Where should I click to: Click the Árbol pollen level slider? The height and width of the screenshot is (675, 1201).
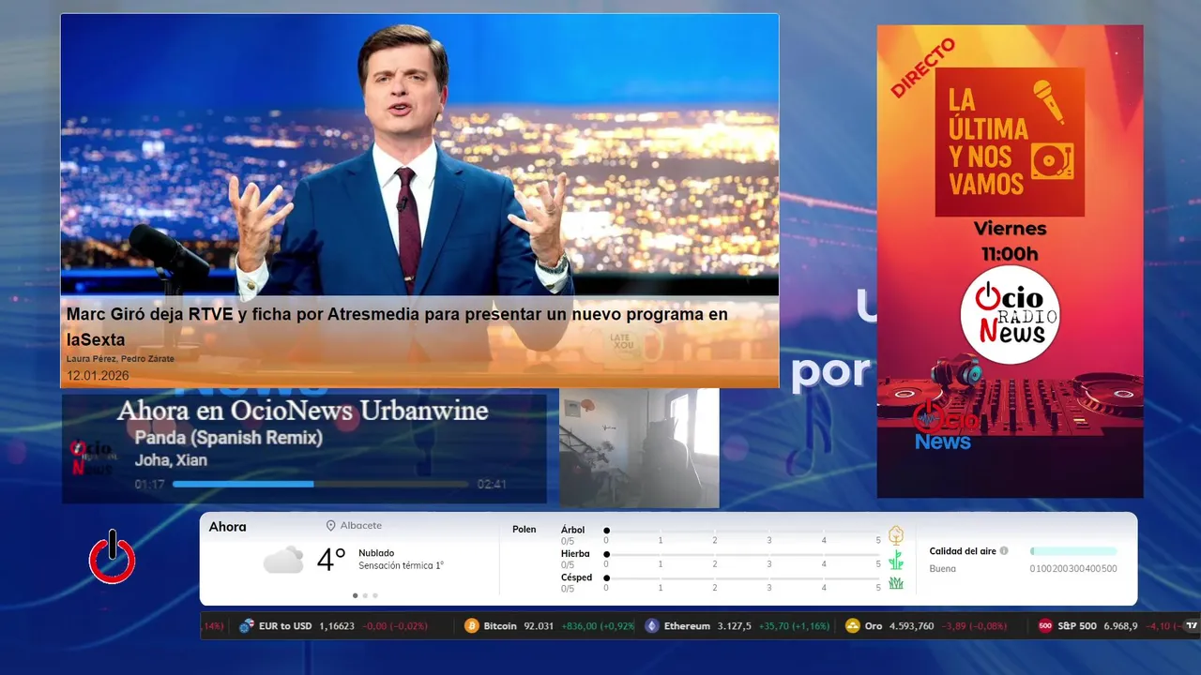click(x=742, y=531)
